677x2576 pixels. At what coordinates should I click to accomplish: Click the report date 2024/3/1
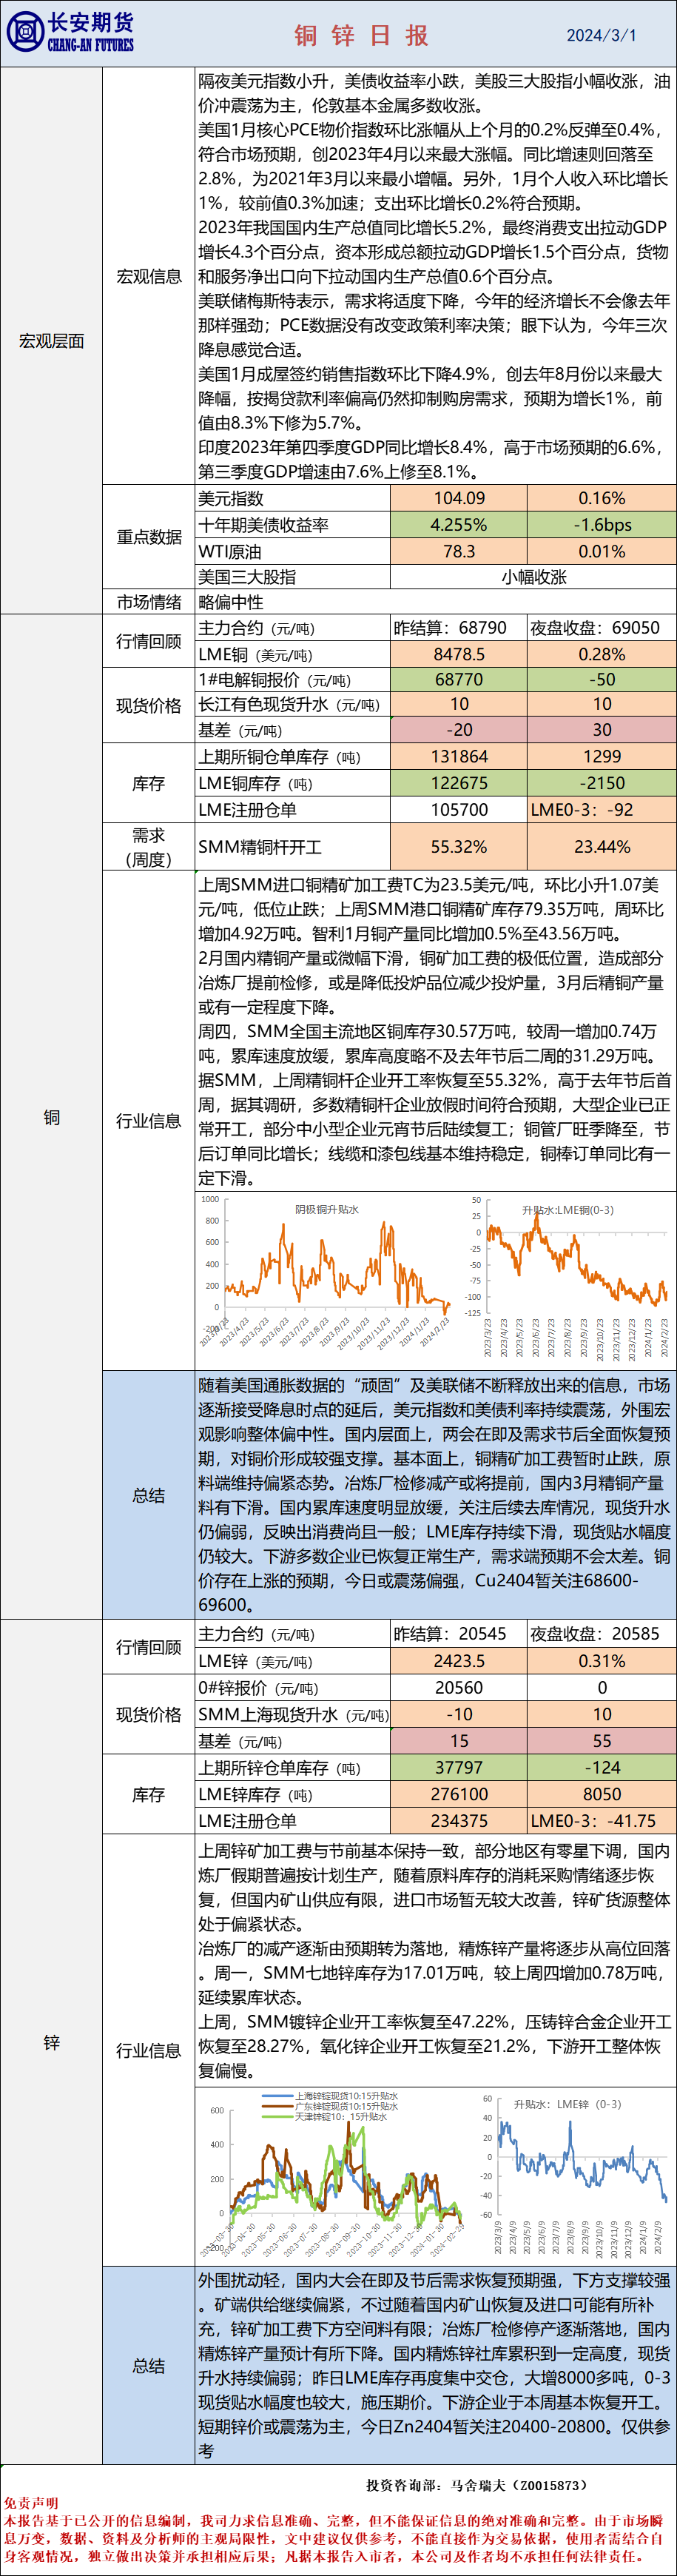point(601,35)
